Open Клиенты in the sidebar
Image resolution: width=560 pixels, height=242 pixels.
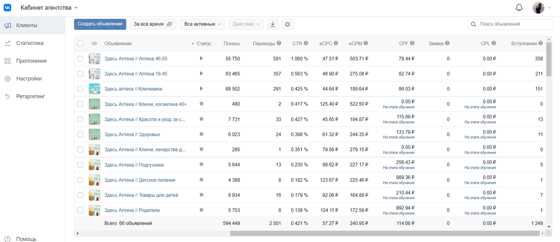coord(32,25)
